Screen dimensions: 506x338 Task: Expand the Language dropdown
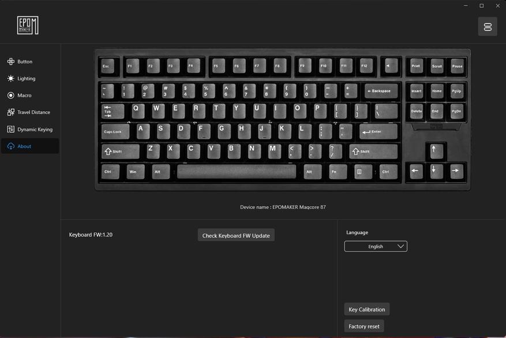click(376, 246)
